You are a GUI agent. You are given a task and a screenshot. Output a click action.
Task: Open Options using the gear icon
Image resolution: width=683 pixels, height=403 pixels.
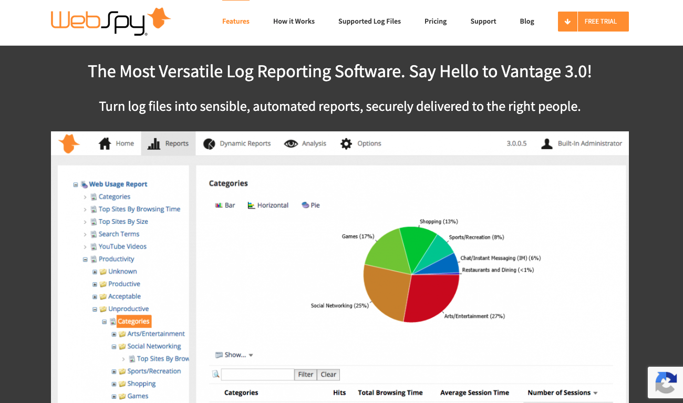tap(346, 143)
